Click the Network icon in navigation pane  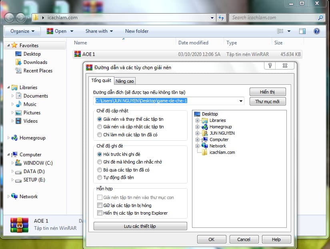point(14,196)
